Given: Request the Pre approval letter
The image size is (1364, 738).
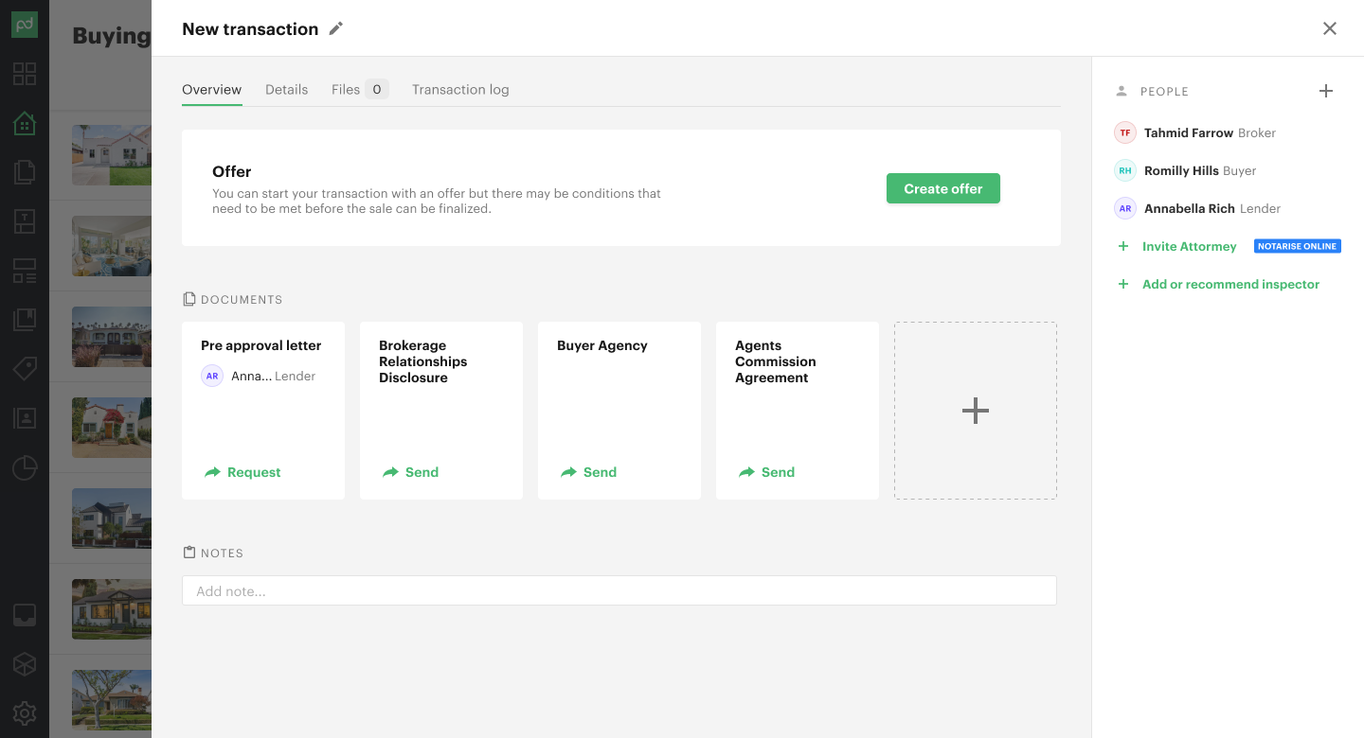Looking at the screenshot, I should click(x=243, y=472).
